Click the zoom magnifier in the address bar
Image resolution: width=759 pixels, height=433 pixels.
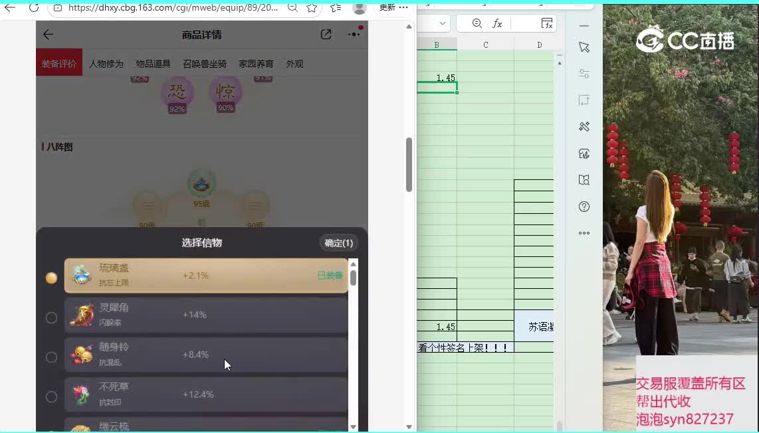pos(292,8)
